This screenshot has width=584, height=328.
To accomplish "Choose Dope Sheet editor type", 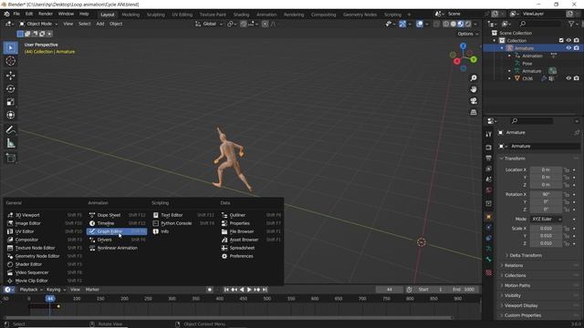I will point(117,215).
